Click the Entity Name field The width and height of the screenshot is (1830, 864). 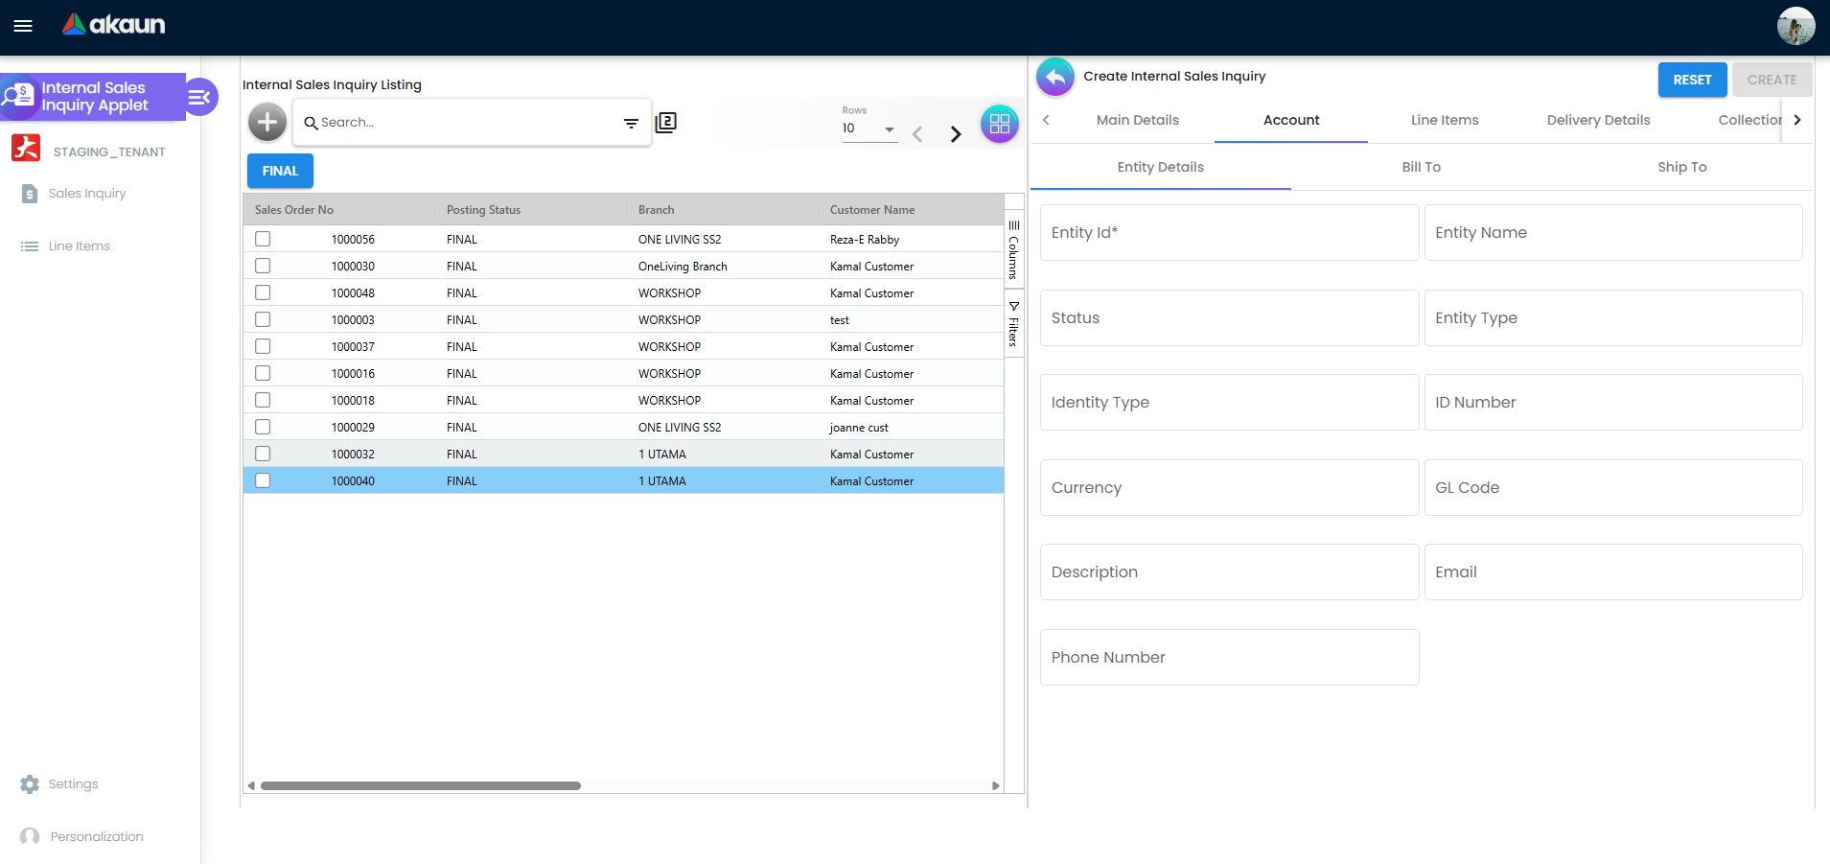(1613, 232)
